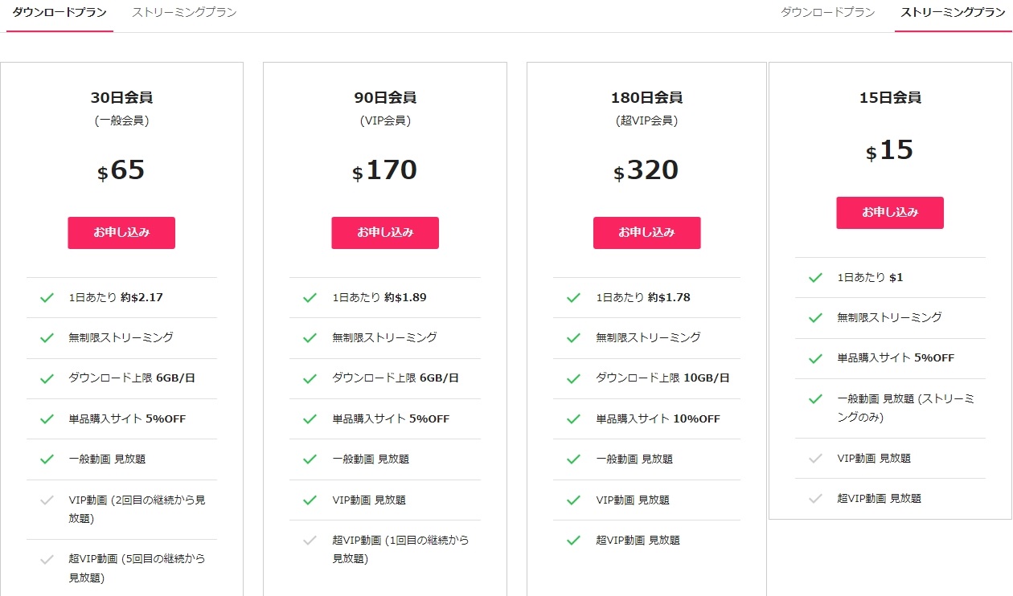Image resolution: width=1013 pixels, height=596 pixels.
Task: Click the checkmark beside 1日あたり $1
Action: [x=815, y=278]
